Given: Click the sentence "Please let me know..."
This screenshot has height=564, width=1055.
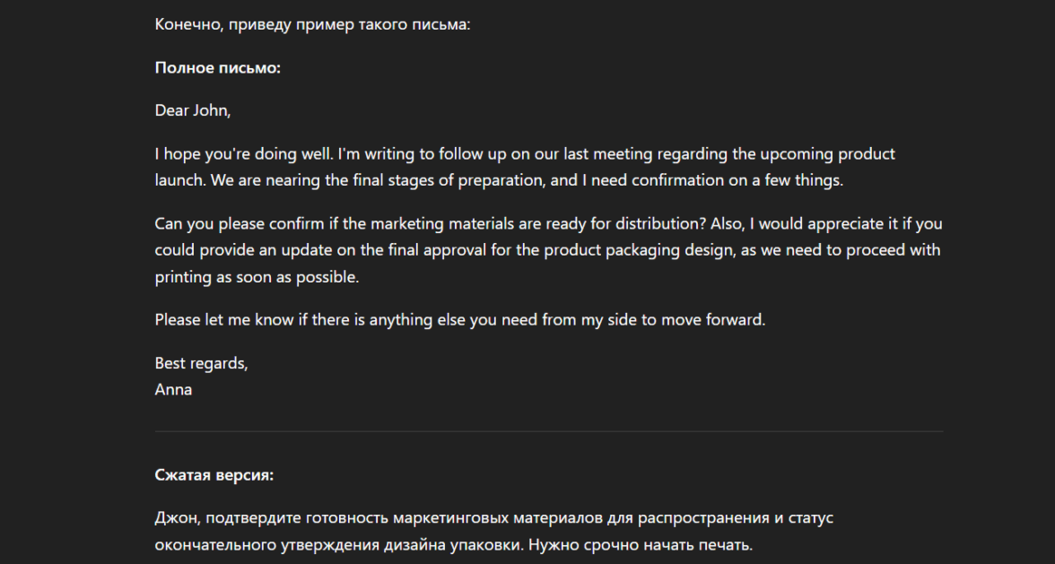Looking at the screenshot, I should pyautogui.click(x=459, y=320).
